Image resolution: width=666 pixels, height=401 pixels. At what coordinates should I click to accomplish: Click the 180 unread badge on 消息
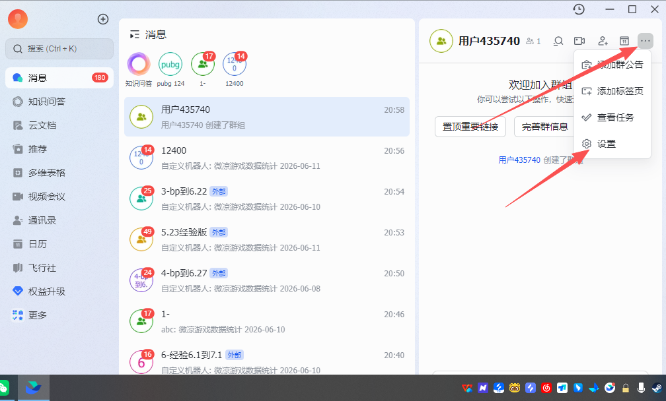(100, 78)
